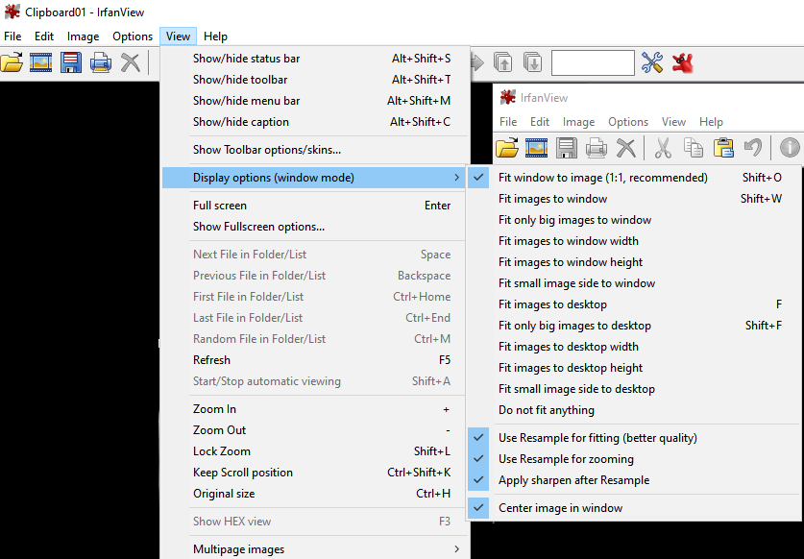This screenshot has height=559, width=804.
Task: Click the previous page up-arrow icon
Action: click(503, 62)
